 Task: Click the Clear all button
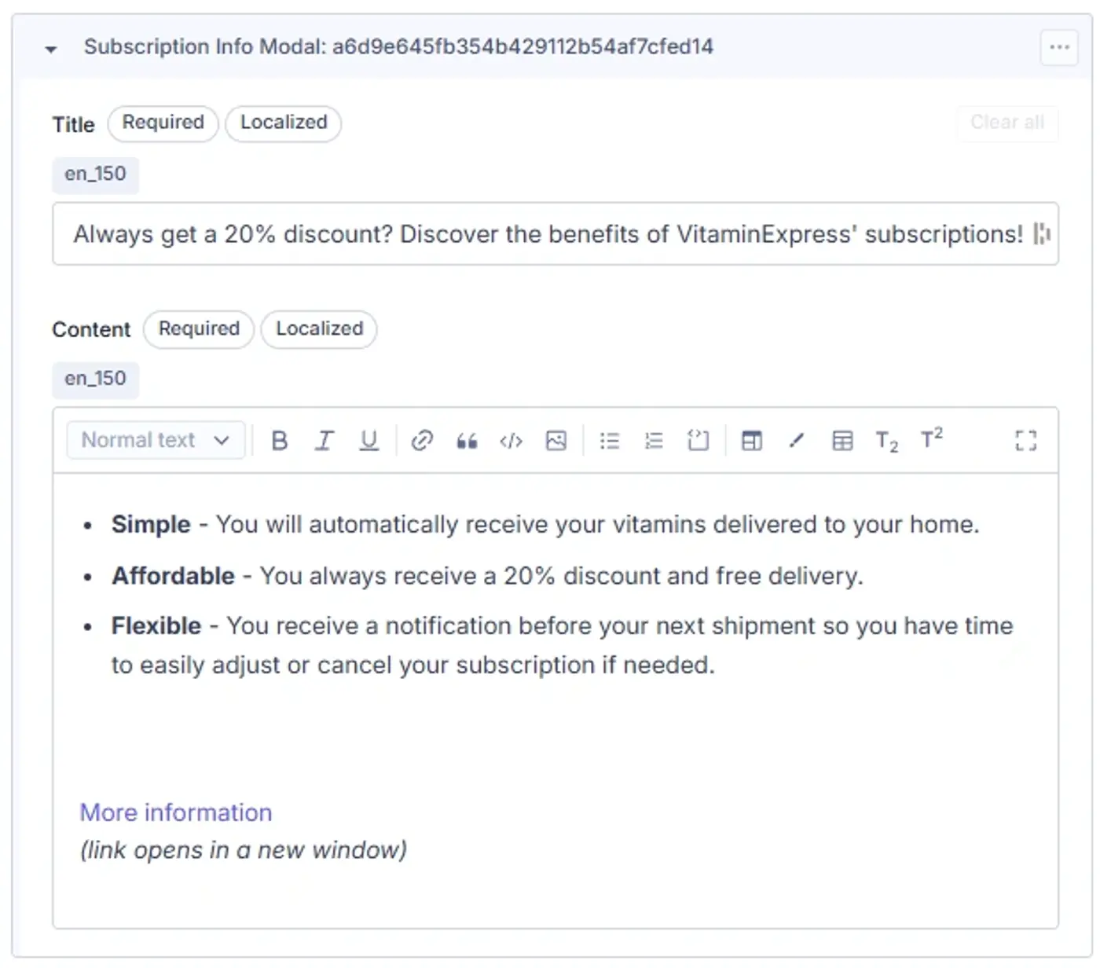1007,123
